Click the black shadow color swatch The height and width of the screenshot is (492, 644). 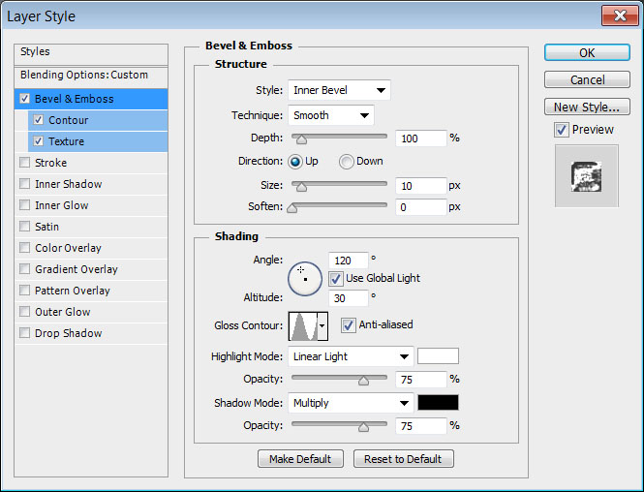438,403
